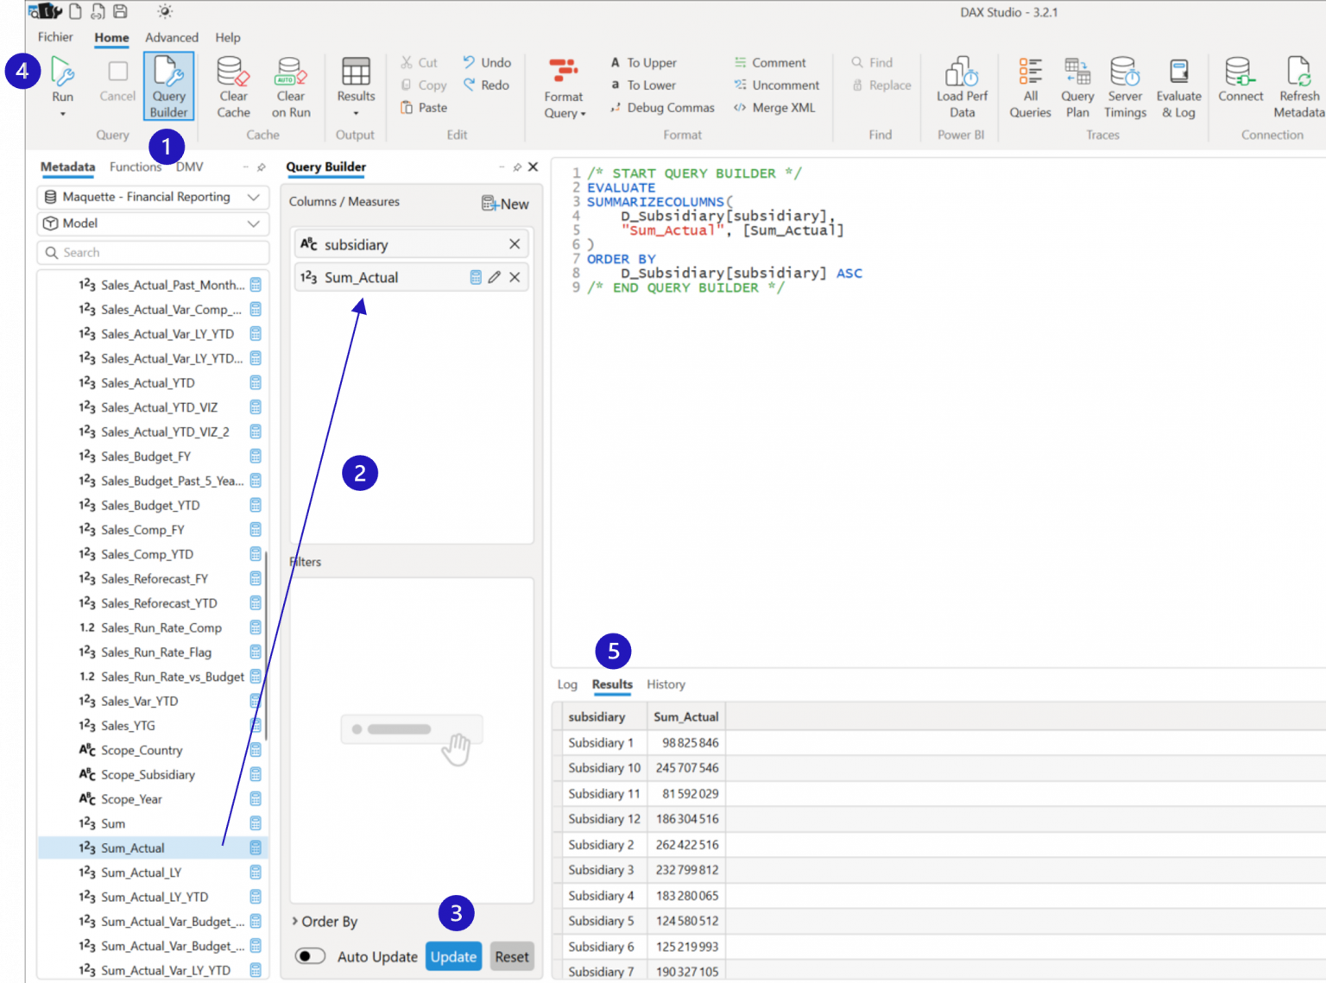
Task: Open the History tab in results pane
Action: pyautogui.click(x=666, y=684)
